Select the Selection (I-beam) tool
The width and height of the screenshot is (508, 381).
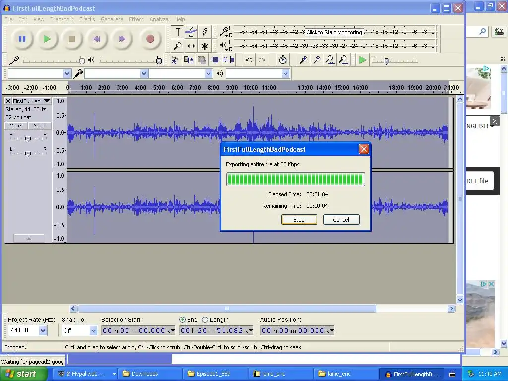(x=178, y=32)
